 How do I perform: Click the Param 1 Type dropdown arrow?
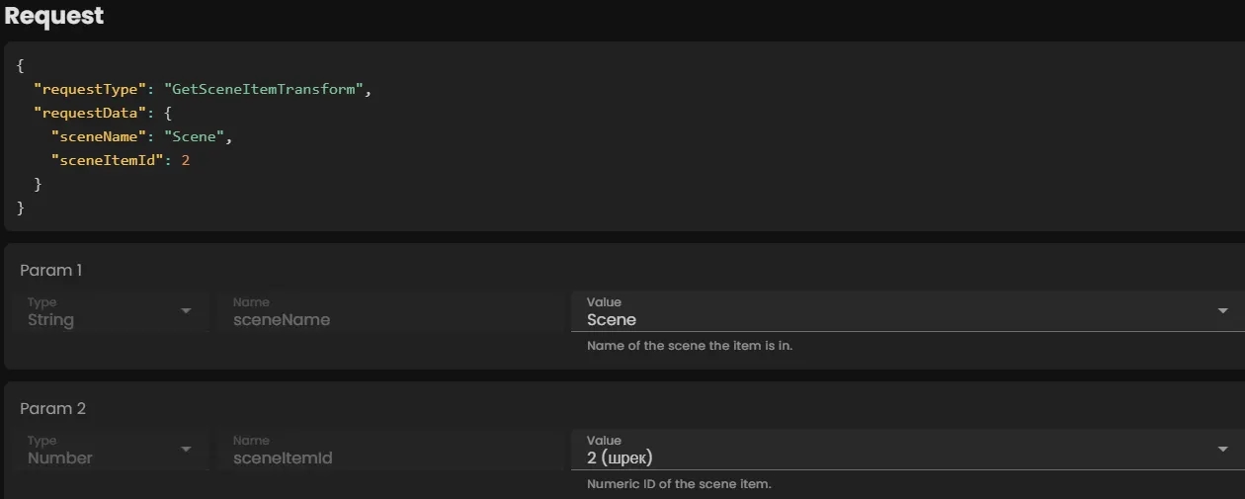point(186,311)
